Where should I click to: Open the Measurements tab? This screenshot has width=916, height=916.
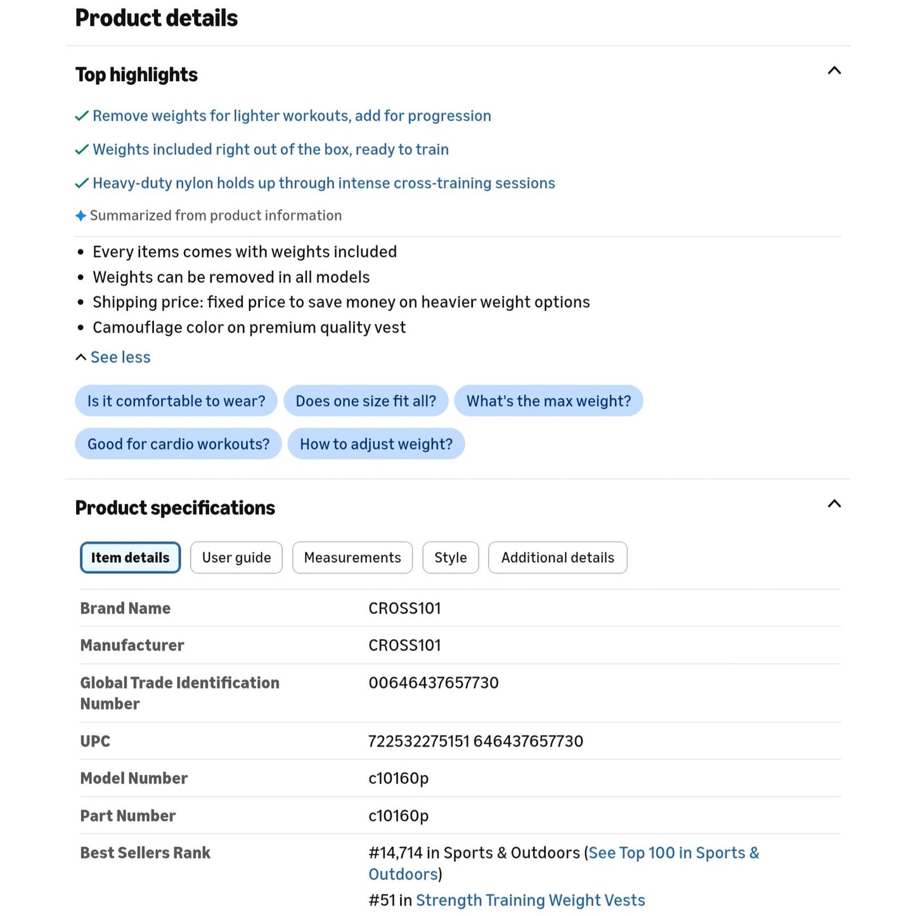[x=352, y=558]
